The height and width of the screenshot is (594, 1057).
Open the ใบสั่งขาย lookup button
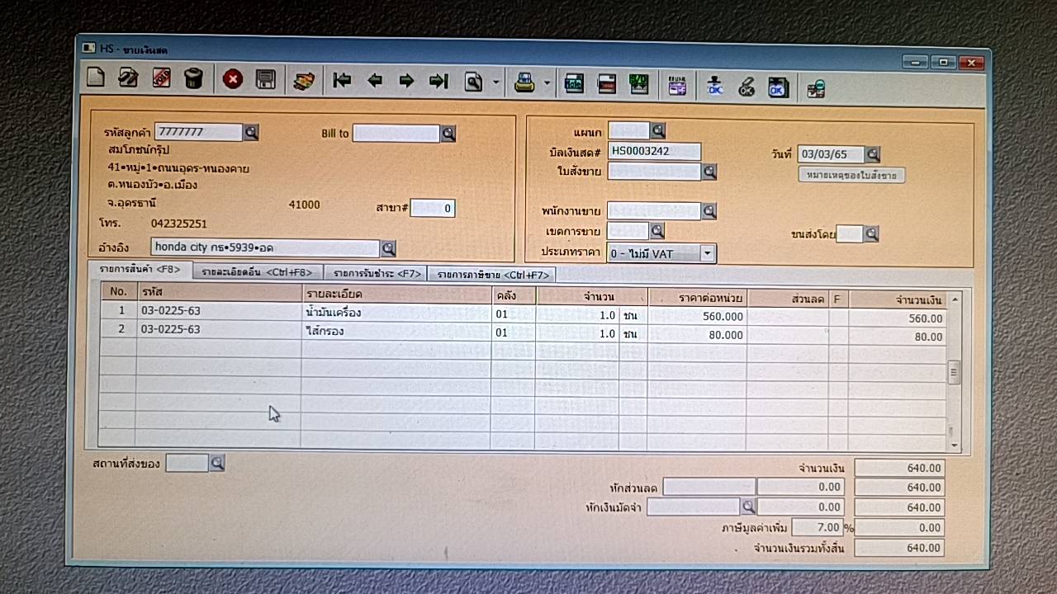pos(709,172)
